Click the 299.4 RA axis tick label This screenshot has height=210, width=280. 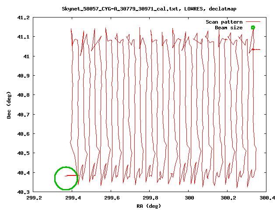[73, 198]
